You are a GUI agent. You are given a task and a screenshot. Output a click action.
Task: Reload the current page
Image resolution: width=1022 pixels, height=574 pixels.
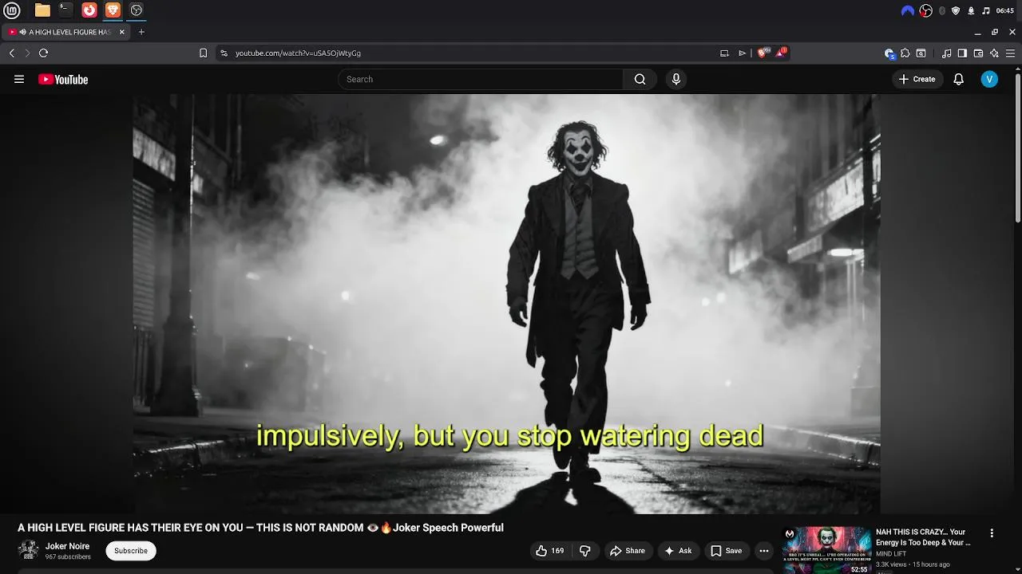coord(43,53)
